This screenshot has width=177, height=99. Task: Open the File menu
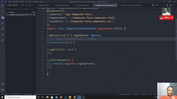point(6,2)
